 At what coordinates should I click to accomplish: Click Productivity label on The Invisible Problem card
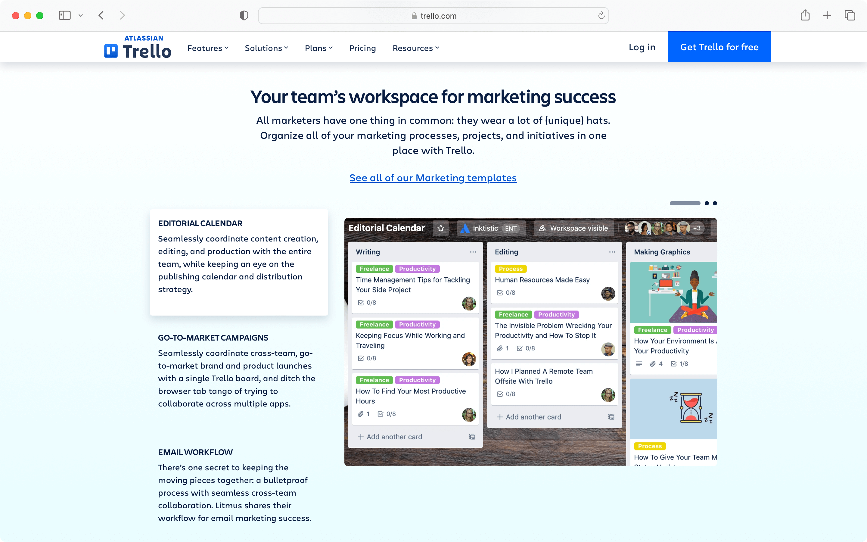point(556,314)
